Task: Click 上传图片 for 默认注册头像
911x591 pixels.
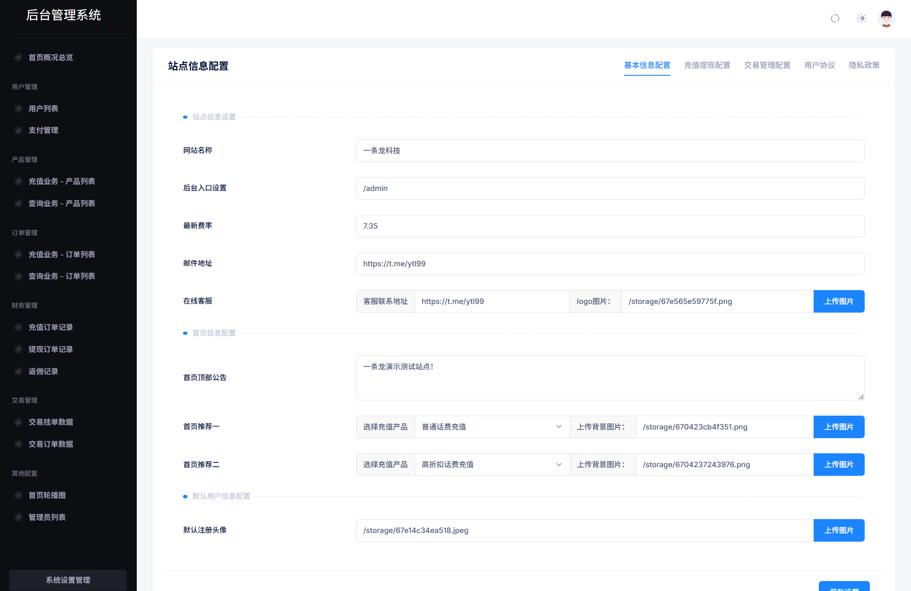Action: [838, 530]
